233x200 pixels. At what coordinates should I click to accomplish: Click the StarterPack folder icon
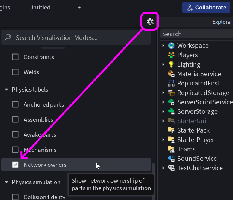click(171, 130)
